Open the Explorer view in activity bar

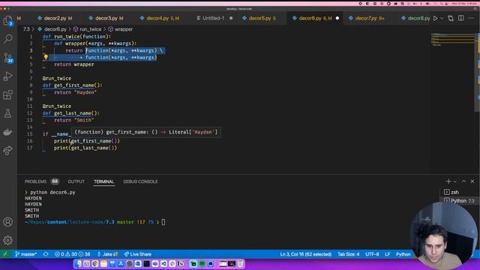[8, 21]
